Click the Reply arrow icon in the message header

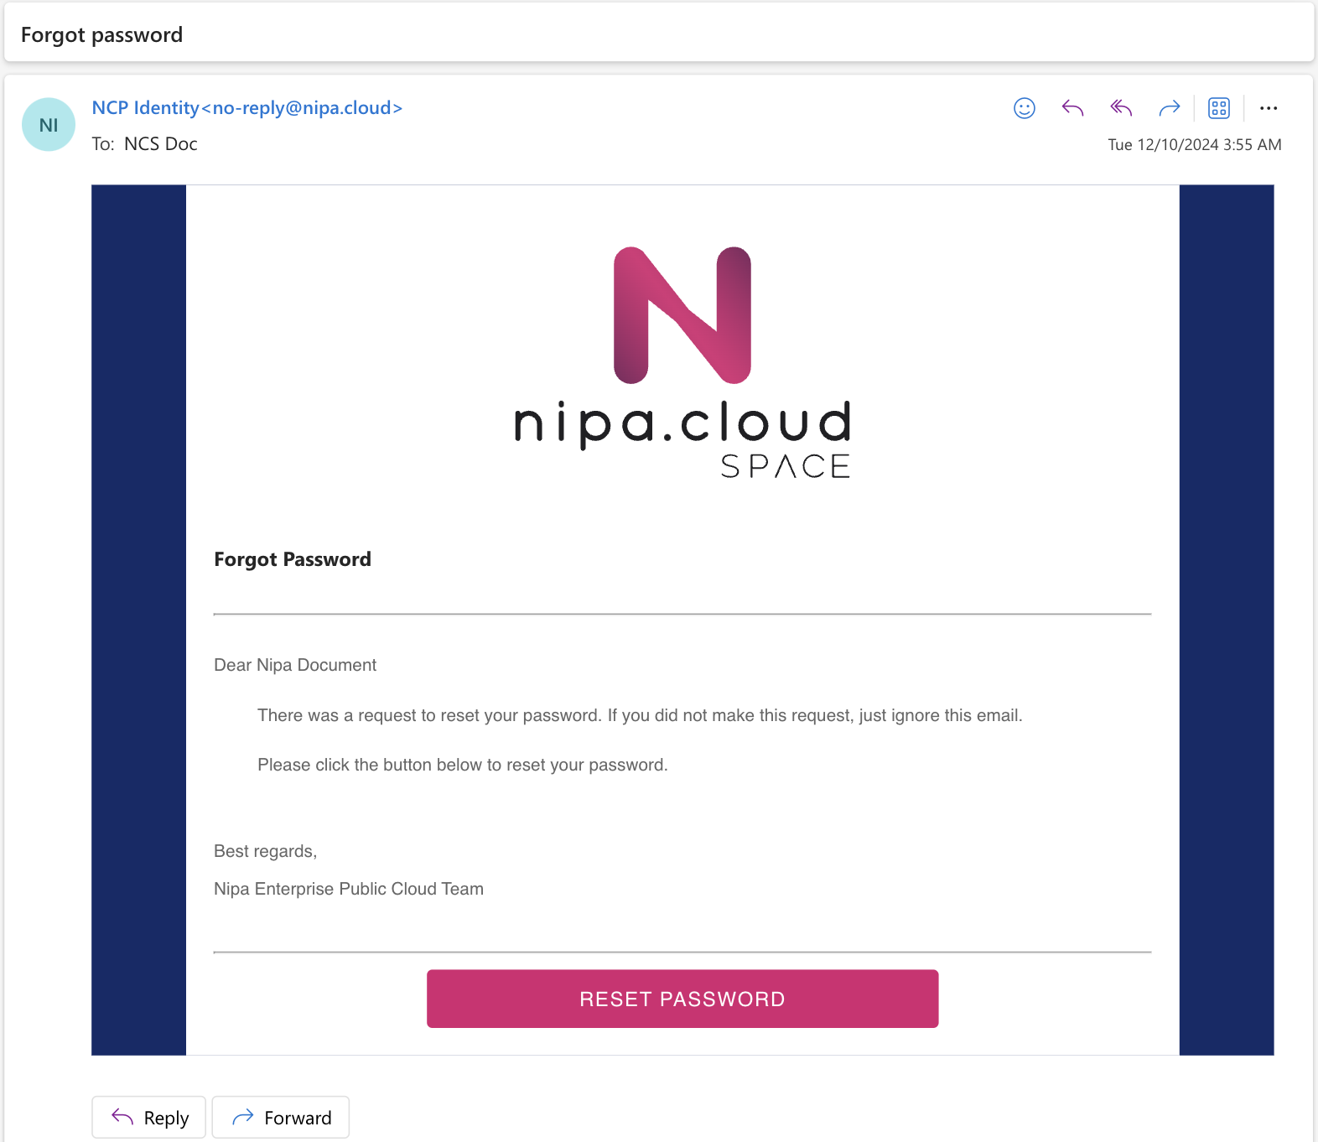(1072, 108)
